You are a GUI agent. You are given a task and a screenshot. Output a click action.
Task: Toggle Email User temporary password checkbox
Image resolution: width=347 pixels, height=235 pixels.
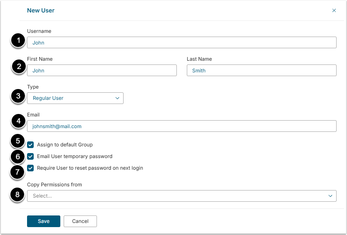31,156
